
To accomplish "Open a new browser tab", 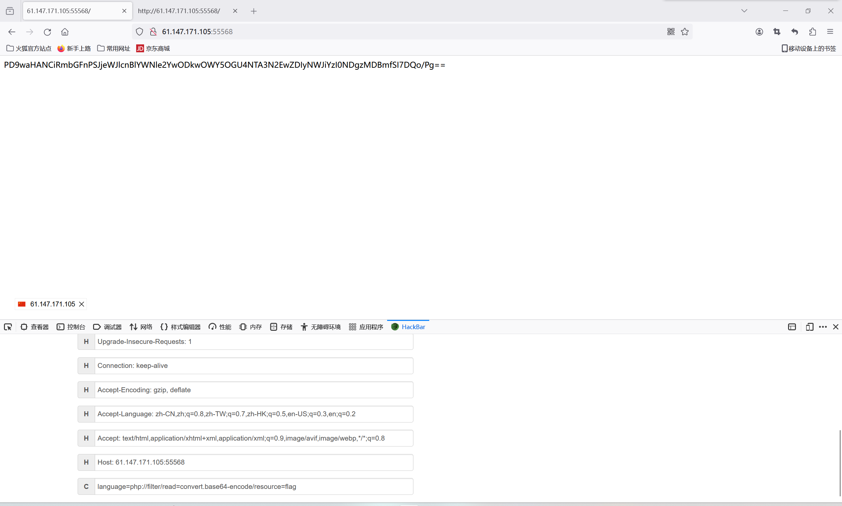I will (253, 11).
